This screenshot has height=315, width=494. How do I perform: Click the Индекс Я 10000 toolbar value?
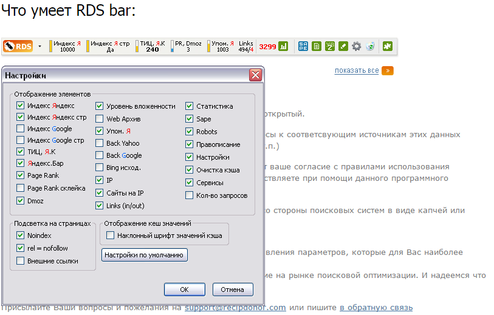click(x=65, y=46)
